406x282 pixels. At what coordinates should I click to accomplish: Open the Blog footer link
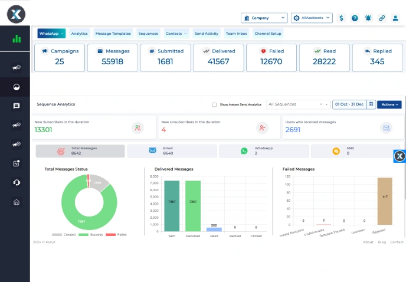382,242
